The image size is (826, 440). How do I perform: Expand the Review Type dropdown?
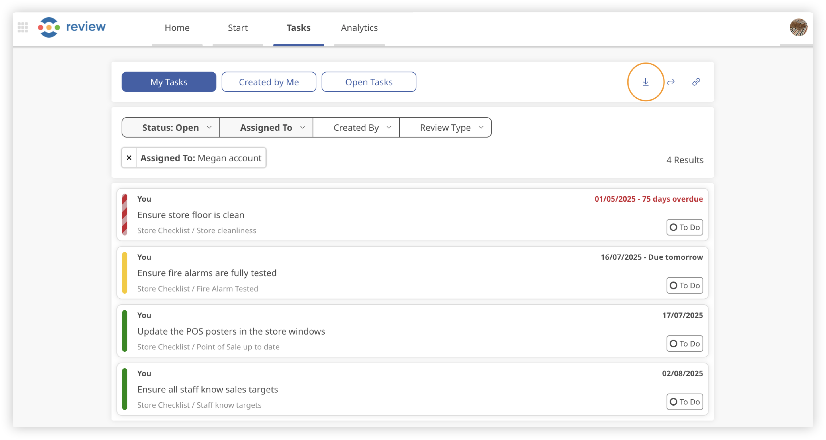tap(445, 128)
